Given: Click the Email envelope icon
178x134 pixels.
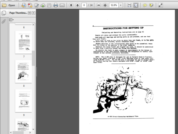Looking at the screenshot, I should pyautogui.click(x=62, y=5).
